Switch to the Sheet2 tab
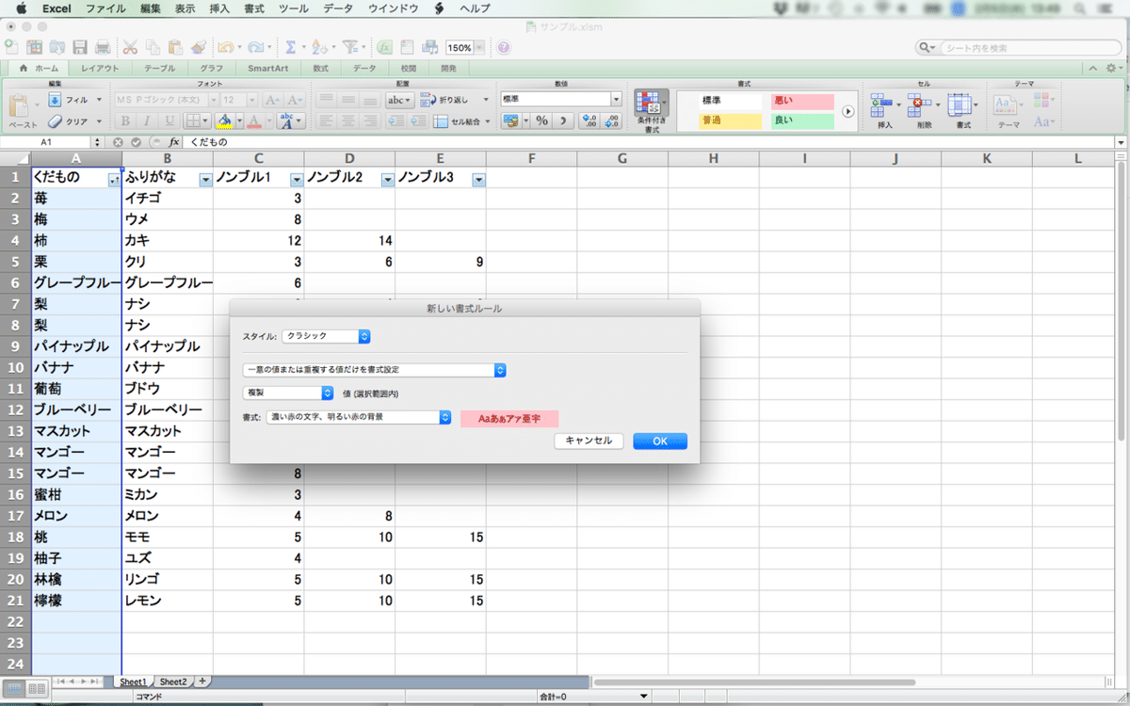The height and width of the screenshot is (706, 1130). [x=172, y=682]
